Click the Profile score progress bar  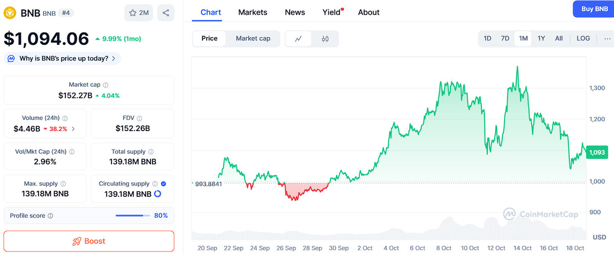133,216
